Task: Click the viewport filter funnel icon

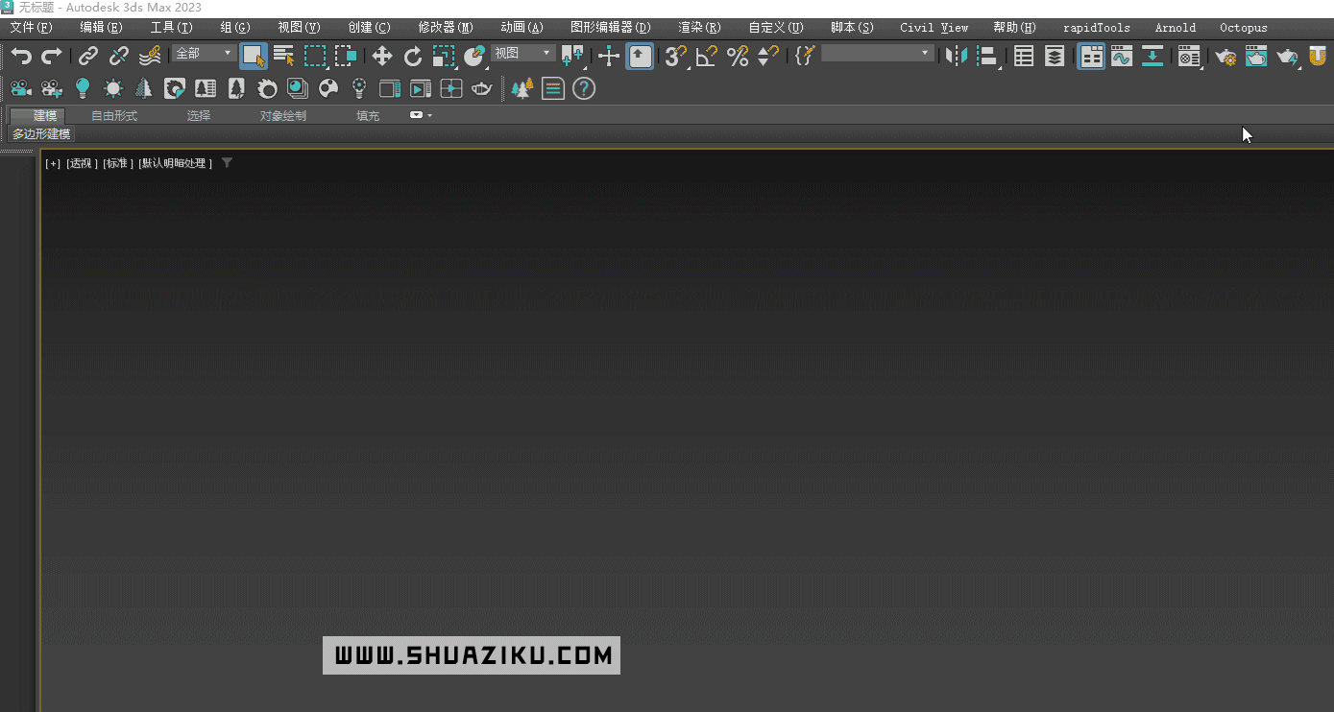Action: point(227,163)
